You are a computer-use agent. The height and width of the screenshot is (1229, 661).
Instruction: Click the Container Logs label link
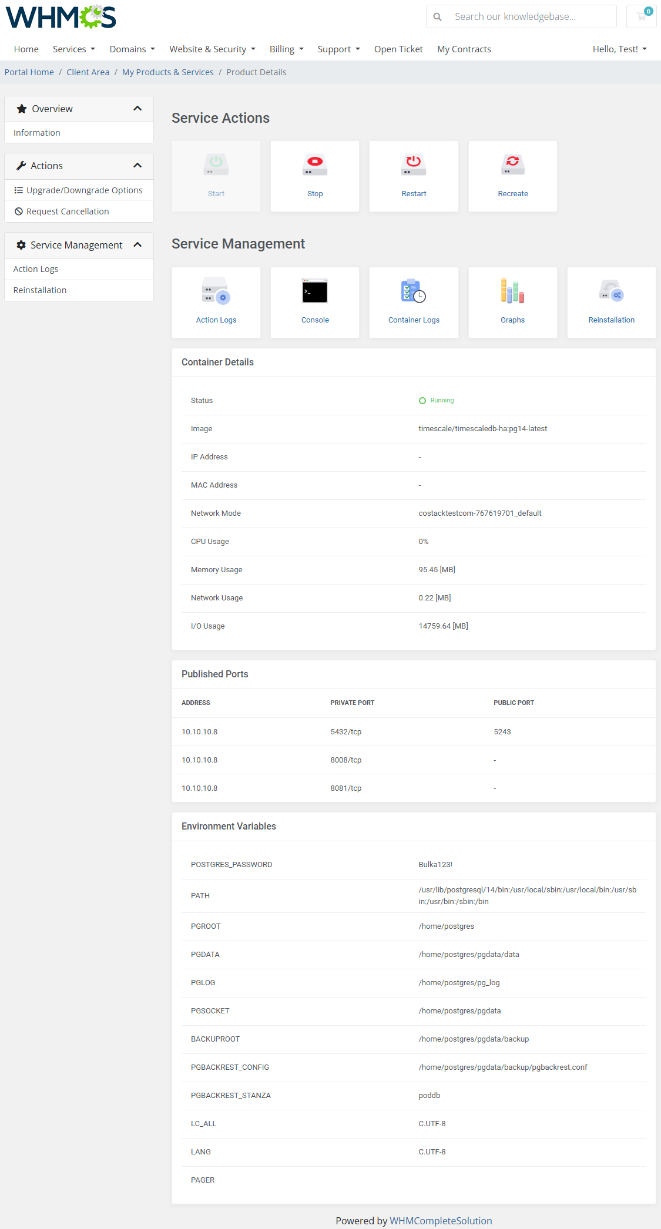414,320
